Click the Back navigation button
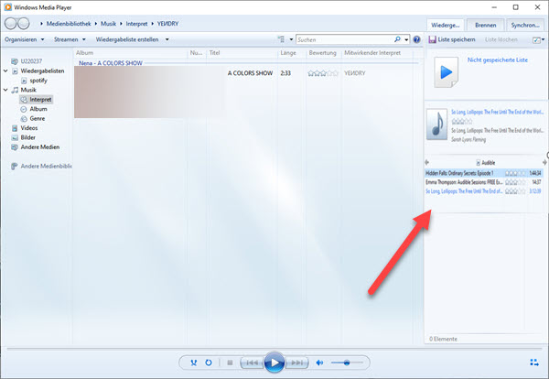The width and height of the screenshot is (549, 379). tap(11, 24)
